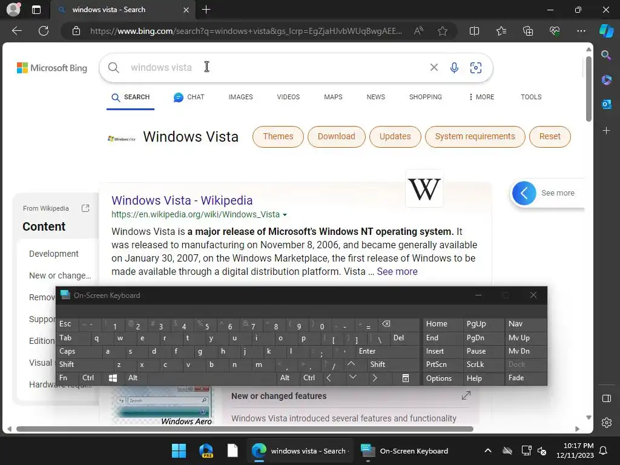Image resolution: width=620 pixels, height=465 pixels.
Task: Click the browser Back arrow
Action: 17,31
